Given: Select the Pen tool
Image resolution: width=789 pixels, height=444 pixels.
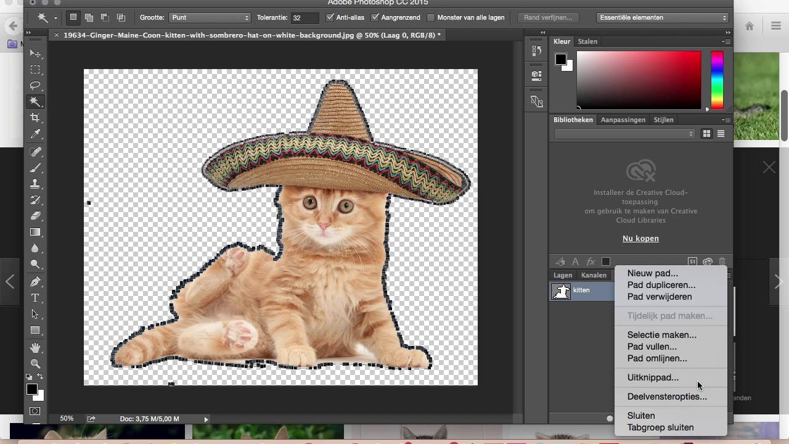Looking at the screenshot, I should (35, 282).
